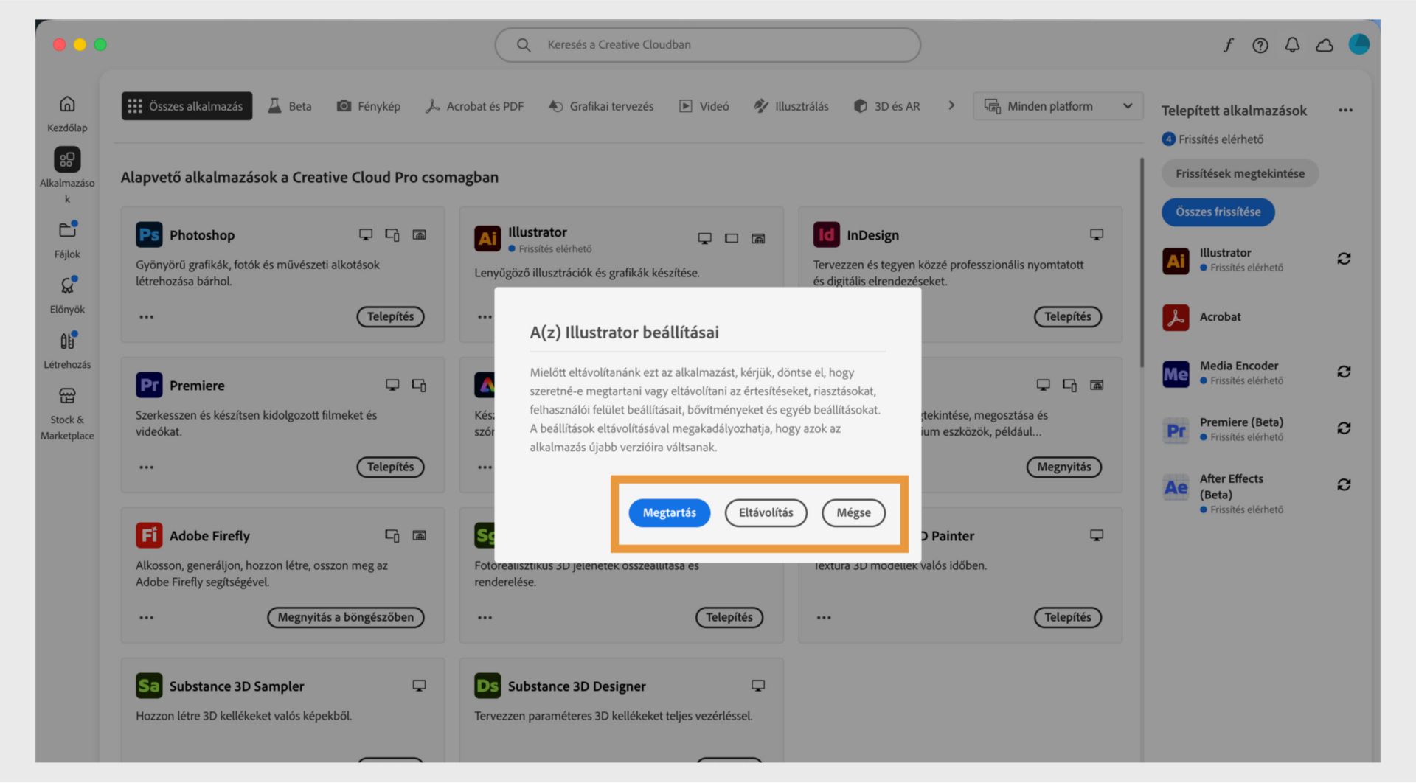Click Mégse to cancel the dialog
The image size is (1416, 783).
853,513
